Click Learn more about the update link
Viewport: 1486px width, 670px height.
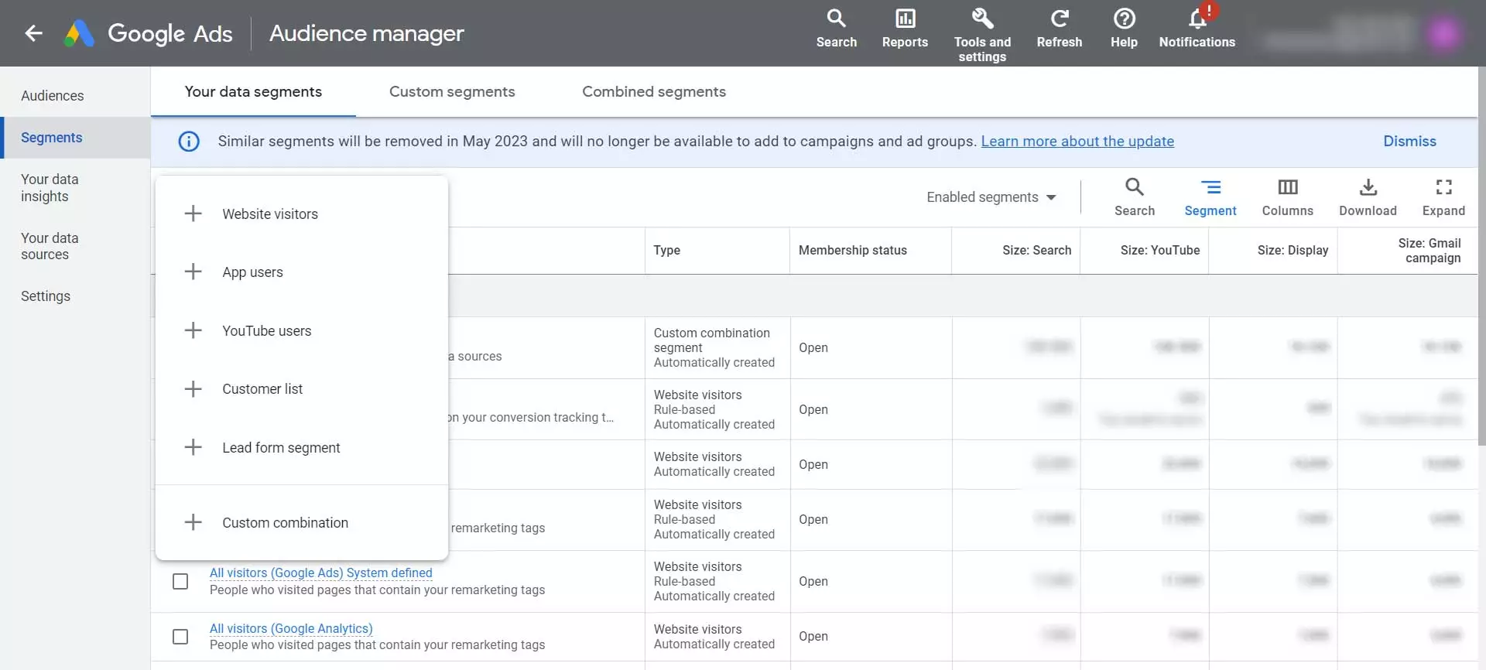(1077, 142)
